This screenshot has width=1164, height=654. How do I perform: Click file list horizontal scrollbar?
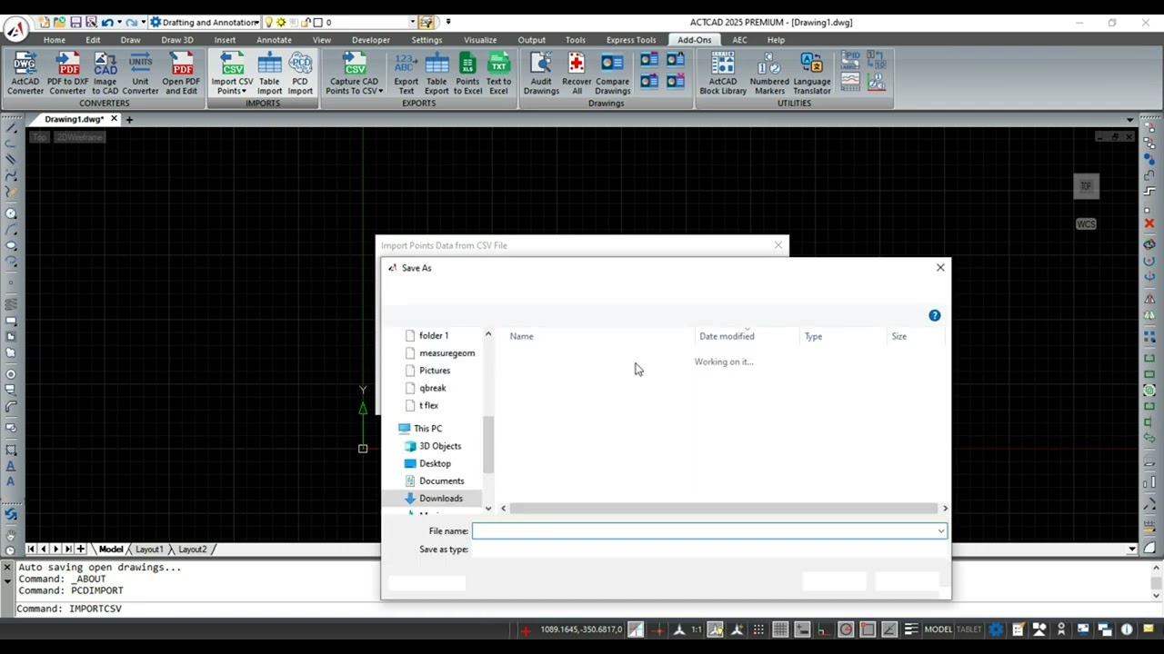point(723,509)
